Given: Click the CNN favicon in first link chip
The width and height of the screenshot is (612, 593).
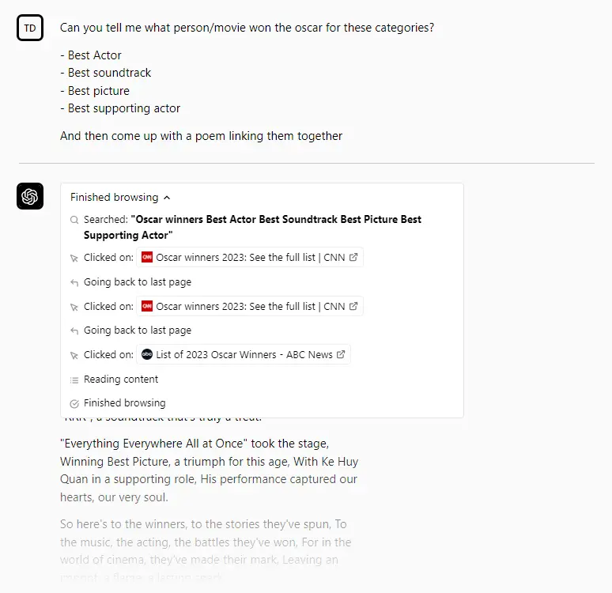Looking at the screenshot, I should [147, 258].
